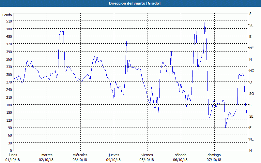
Task: Select the "E" compass label on the 450 gridline
Action: 250,37
